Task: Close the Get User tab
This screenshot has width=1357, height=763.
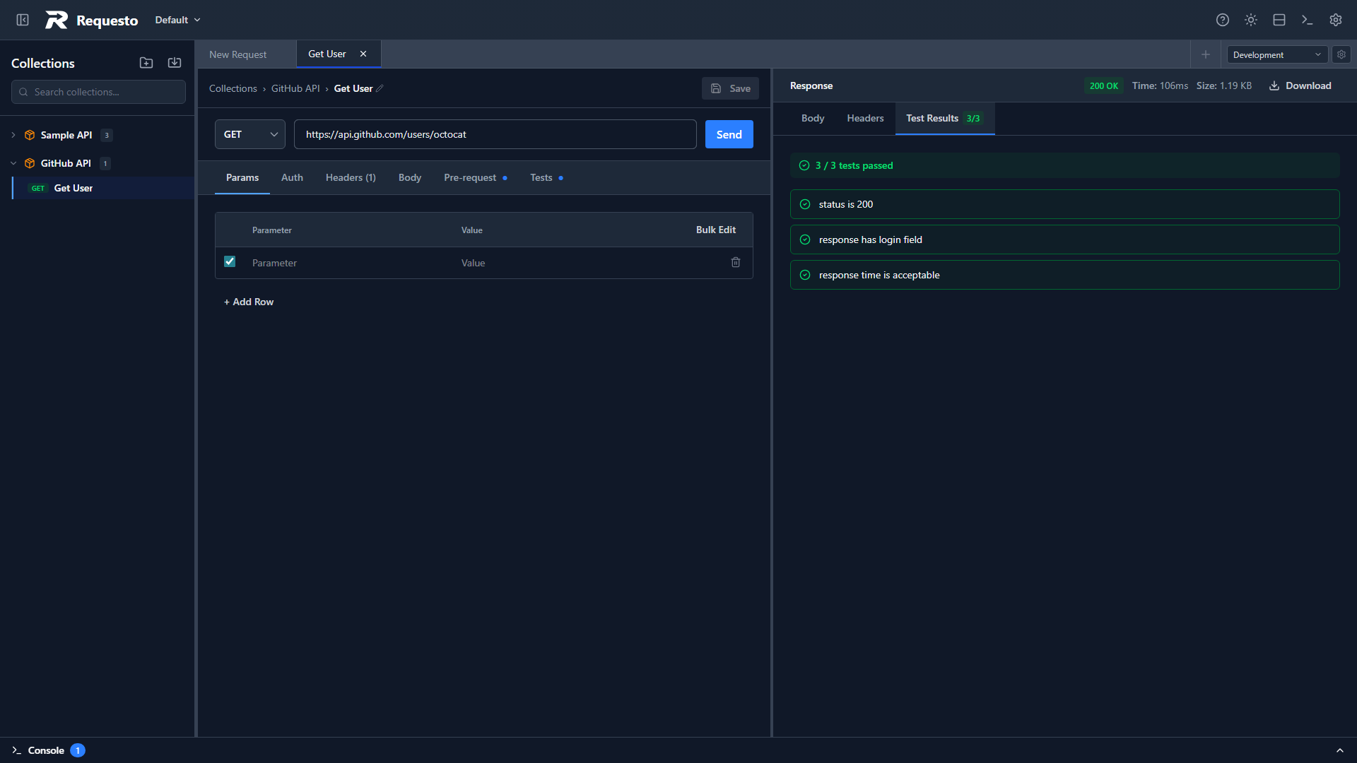Action: point(363,54)
